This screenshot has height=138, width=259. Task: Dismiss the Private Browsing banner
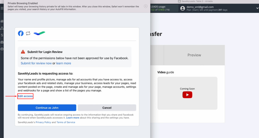click(x=146, y=6)
